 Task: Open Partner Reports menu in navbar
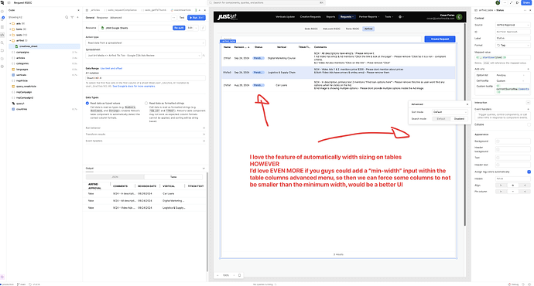(369, 17)
